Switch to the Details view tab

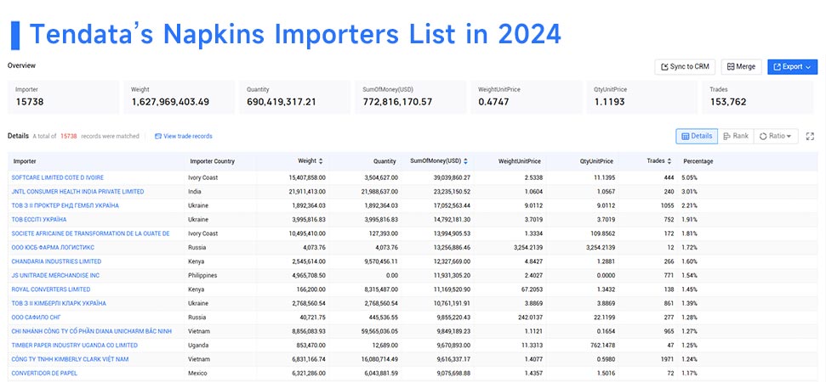(697, 136)
